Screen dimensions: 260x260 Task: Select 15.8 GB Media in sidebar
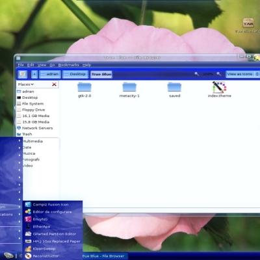click(x=37, y=122)
